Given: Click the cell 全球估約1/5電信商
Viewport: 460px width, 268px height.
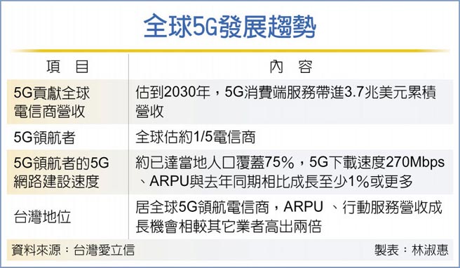Looking at the screenshot, I should [x=196, y=137].
